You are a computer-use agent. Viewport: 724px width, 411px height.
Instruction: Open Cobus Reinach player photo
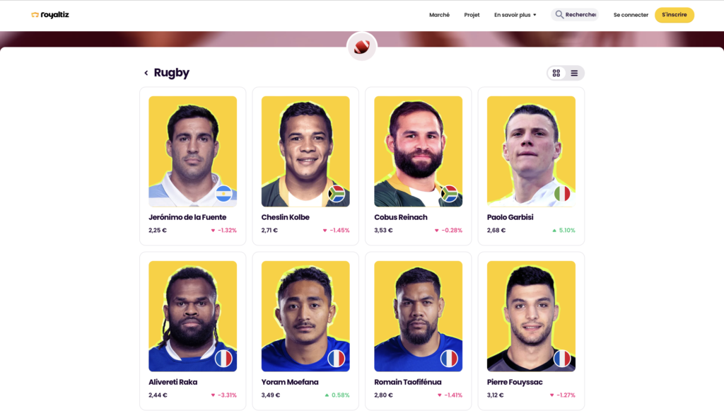coord(418,151)
